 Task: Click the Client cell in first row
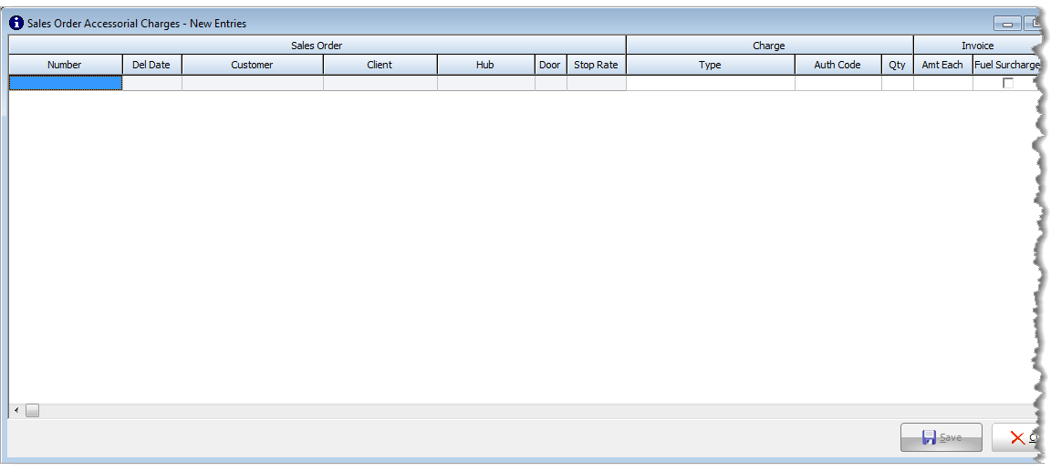click(380, 83)
